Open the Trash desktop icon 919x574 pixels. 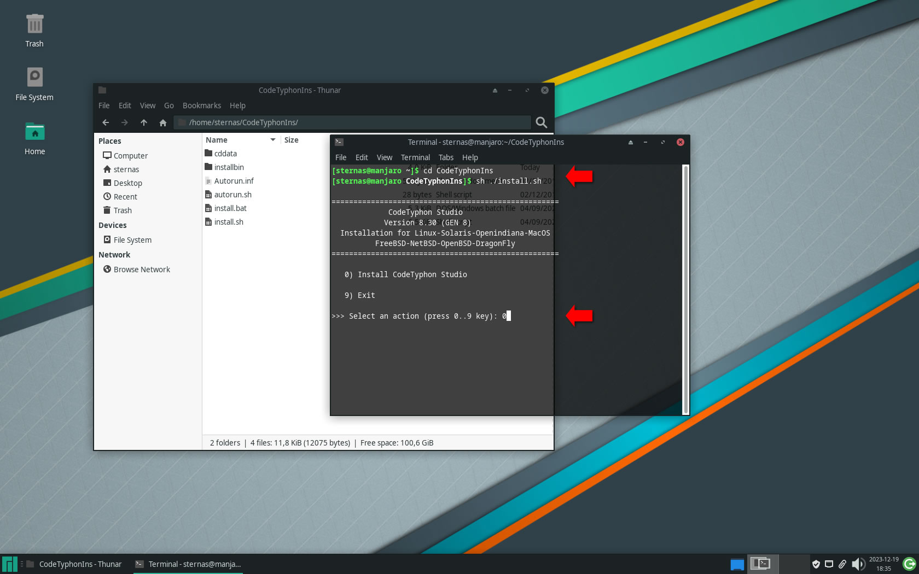tap(34, 31)
